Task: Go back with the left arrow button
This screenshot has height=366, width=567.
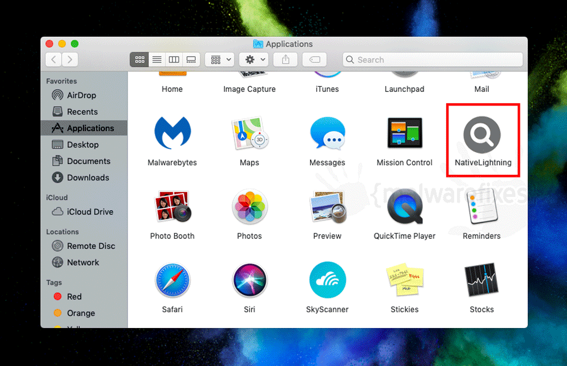Action: click(x=54, y=60)
